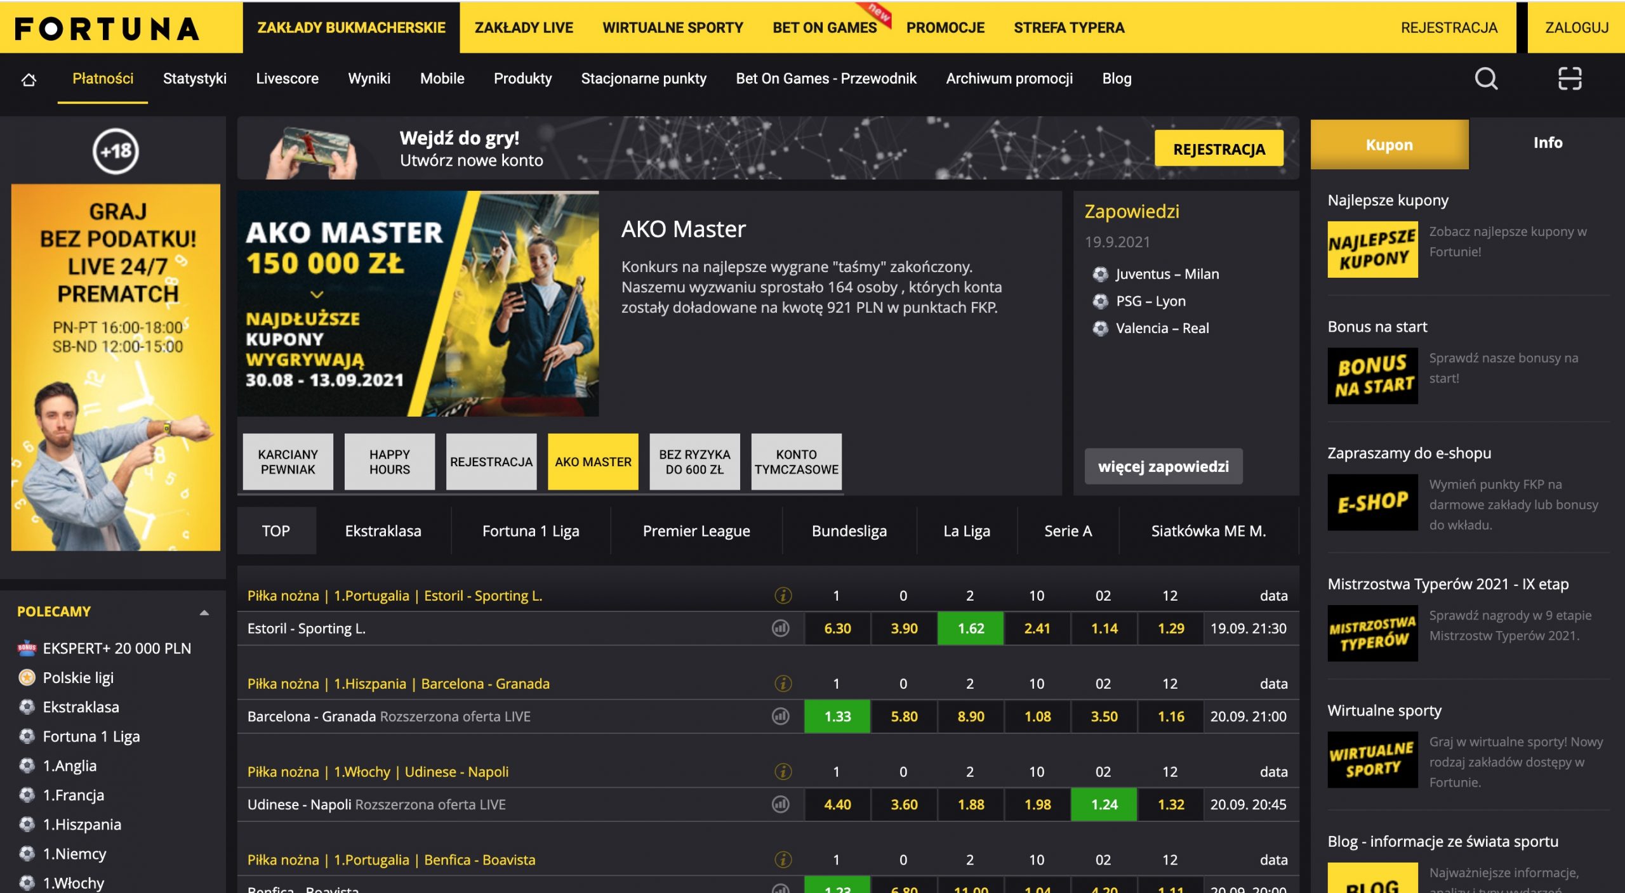This screenshot has height=893, width=1625.
Task: Switch to the Info tab
Action: pos(1547,143)
